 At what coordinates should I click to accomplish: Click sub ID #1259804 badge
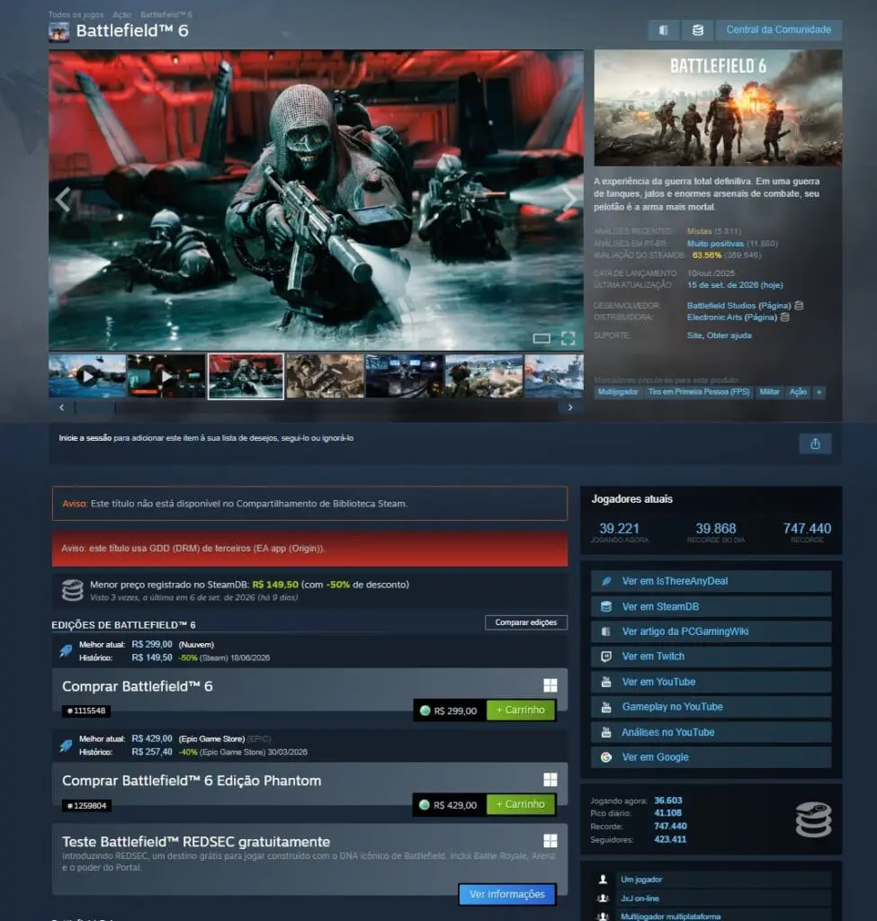tap(87, 805)
